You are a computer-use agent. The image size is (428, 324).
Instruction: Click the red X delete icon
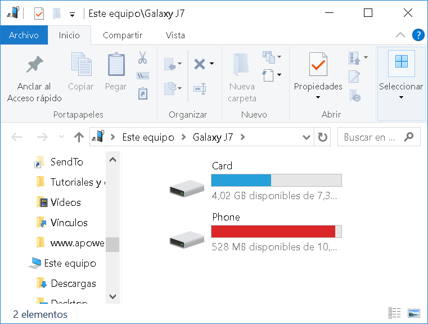pos(200,64)
